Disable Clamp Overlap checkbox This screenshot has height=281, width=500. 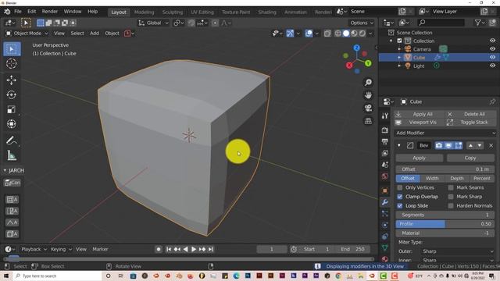400,197
